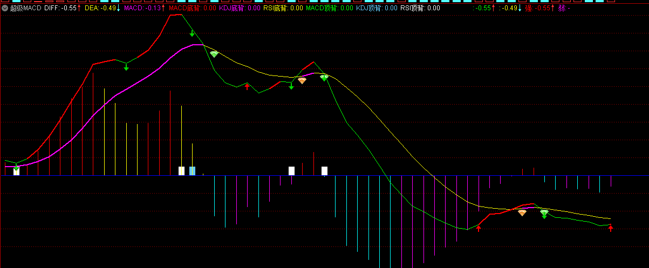
Task: Click the white RSI顶背 label
Action: click(420, 8)
